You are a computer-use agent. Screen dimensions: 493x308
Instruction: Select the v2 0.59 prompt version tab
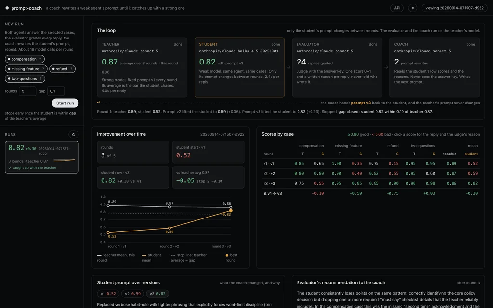click(x=133, y=294)
